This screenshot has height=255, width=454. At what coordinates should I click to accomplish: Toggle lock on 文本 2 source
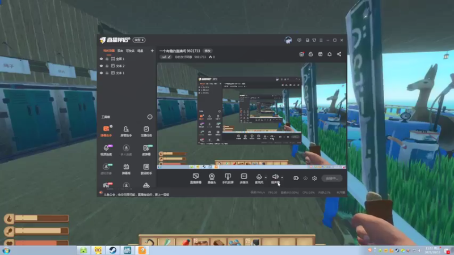click(x=107, y=66)
